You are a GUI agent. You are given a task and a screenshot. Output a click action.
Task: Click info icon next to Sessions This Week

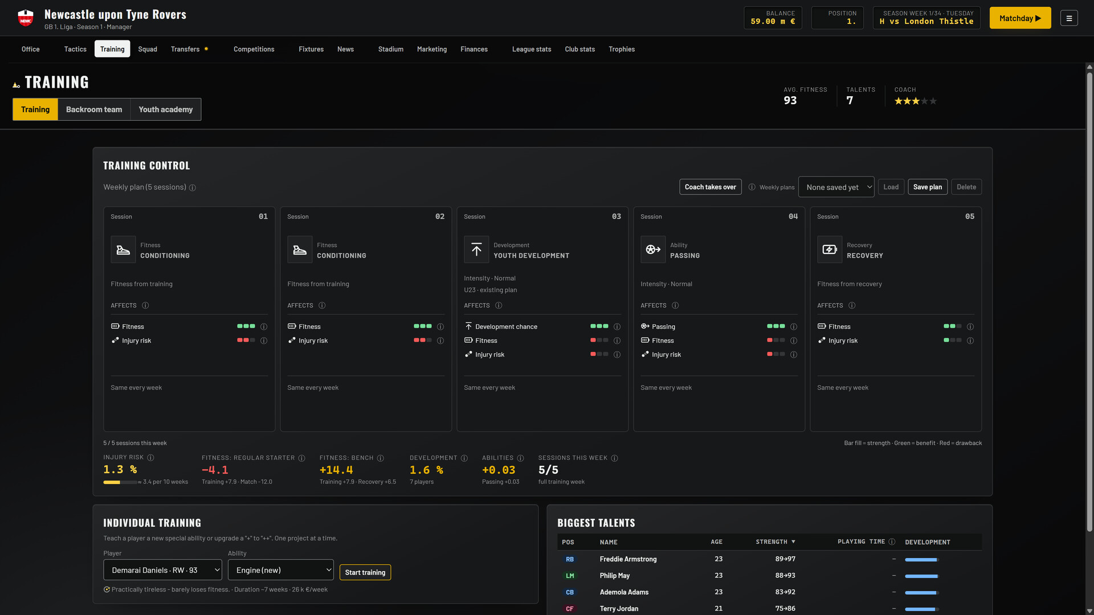[614, 458]
